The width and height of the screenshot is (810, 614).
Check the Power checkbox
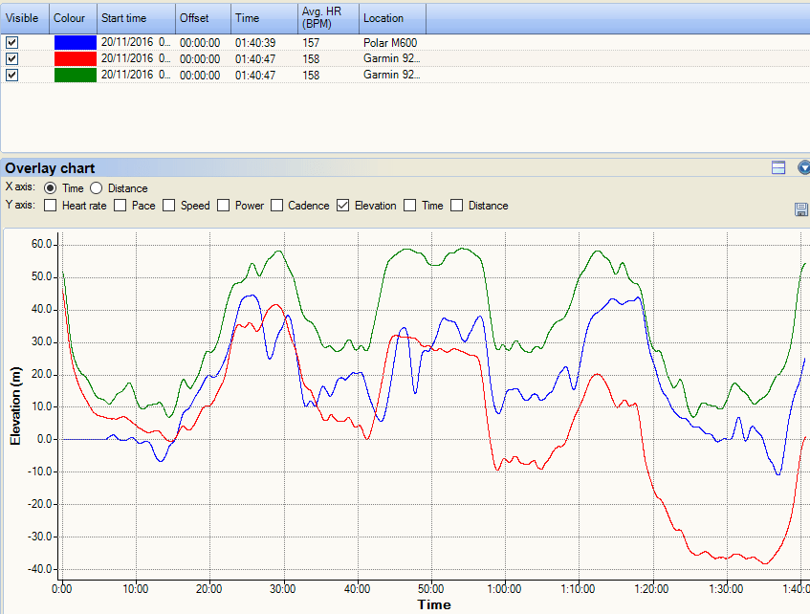pyautogui.click(x=223, y=205)
